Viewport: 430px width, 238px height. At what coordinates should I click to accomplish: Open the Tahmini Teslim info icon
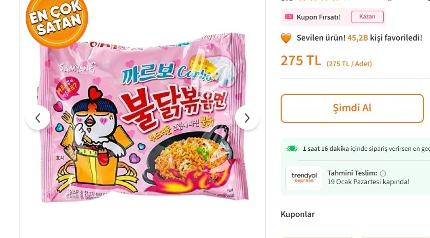(383, 173)
